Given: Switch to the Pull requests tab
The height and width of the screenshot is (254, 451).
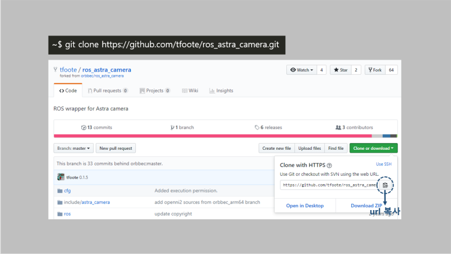Looking at the screenshot, I should pyautogui.click(x=108, y=91).
